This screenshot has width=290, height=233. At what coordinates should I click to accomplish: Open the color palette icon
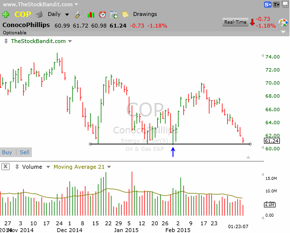click(x=283, y=23)
